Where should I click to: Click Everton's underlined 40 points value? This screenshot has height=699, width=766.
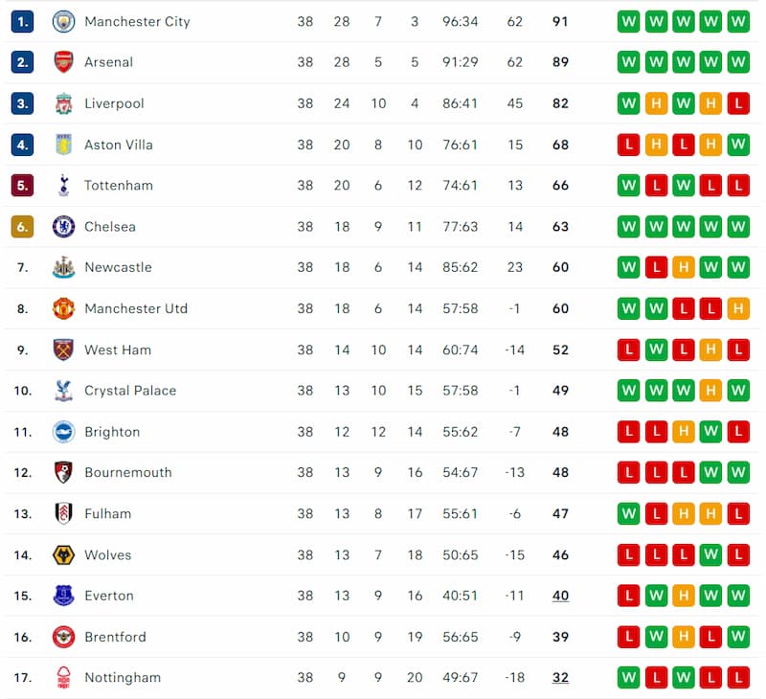point(560,596)
